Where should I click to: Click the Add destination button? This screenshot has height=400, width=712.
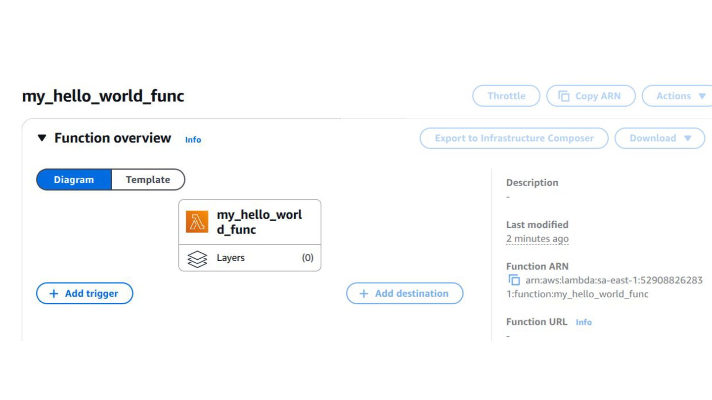pos(404,293)
